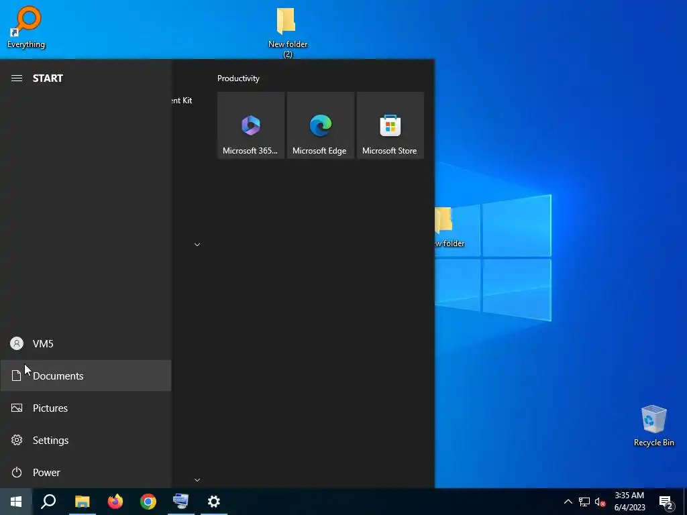Click the Windows Start button
The image size is (687, 515).
tap(16, 502)
